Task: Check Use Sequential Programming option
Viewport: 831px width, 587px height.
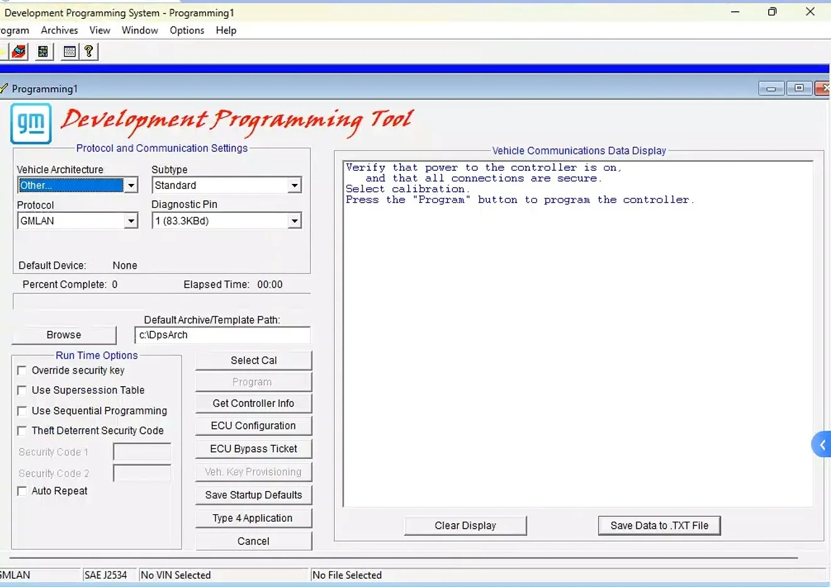Action: (x=22, y=411)
